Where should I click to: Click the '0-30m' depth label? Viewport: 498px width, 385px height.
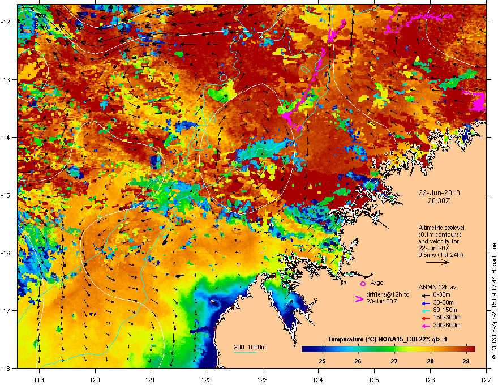click(441, 295)
